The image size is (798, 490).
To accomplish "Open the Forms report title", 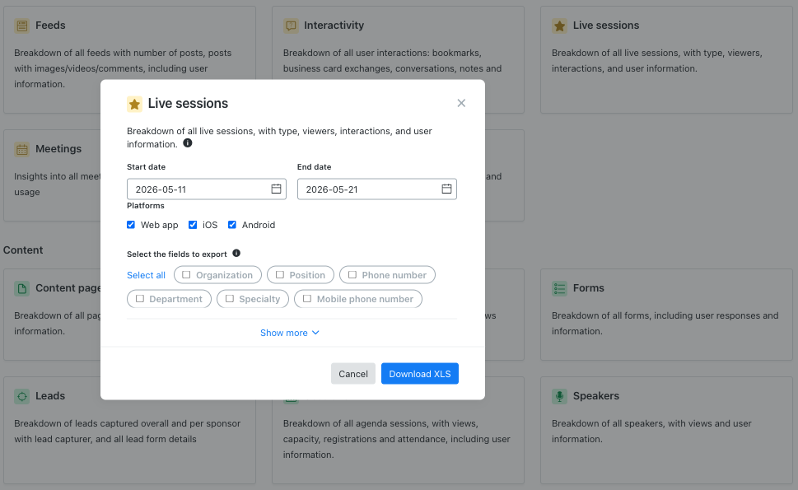I will pyautogui.click(x=588, y=288).
